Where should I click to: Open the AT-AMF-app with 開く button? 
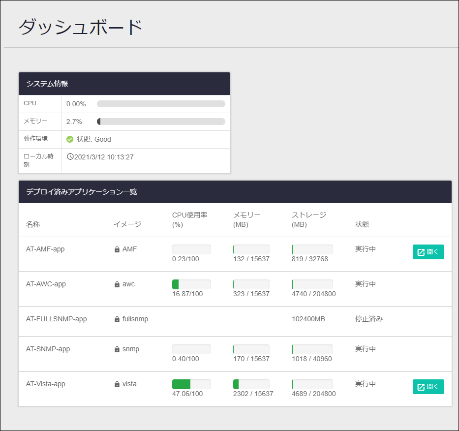click(428, 252)
